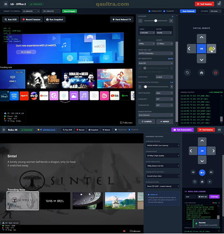Click the home icon on LG virtual remote
224x234 pixels.
point(202,73)
